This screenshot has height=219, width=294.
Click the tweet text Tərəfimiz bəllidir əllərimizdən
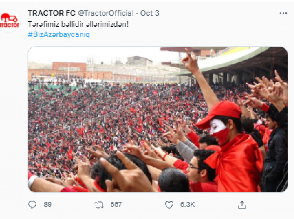pos(78,24)
